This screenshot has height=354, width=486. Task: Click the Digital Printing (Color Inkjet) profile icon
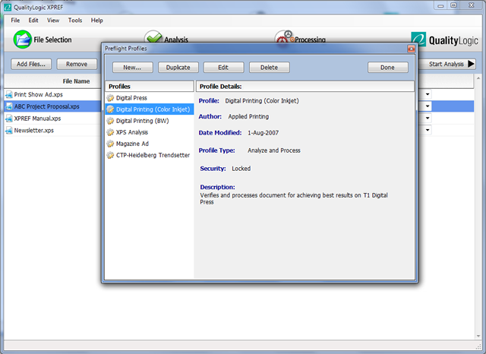click(x=110, y=109)
